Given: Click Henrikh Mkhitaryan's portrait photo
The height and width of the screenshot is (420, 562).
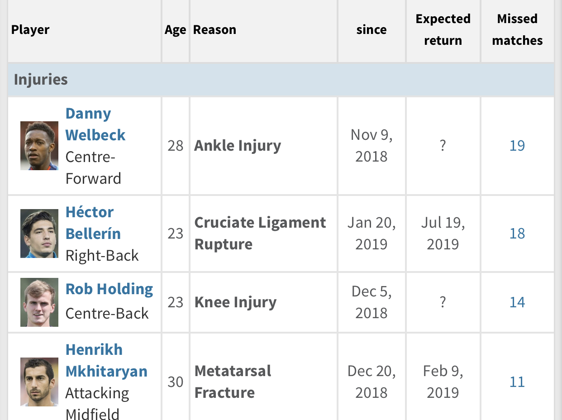Looking at the screenshot, I should point(39,382).
